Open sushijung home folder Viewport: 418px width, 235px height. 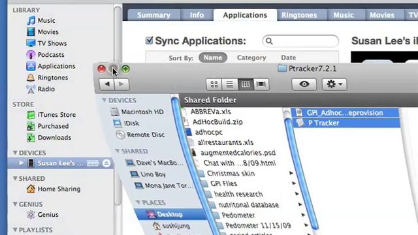[x=171, y=226]
